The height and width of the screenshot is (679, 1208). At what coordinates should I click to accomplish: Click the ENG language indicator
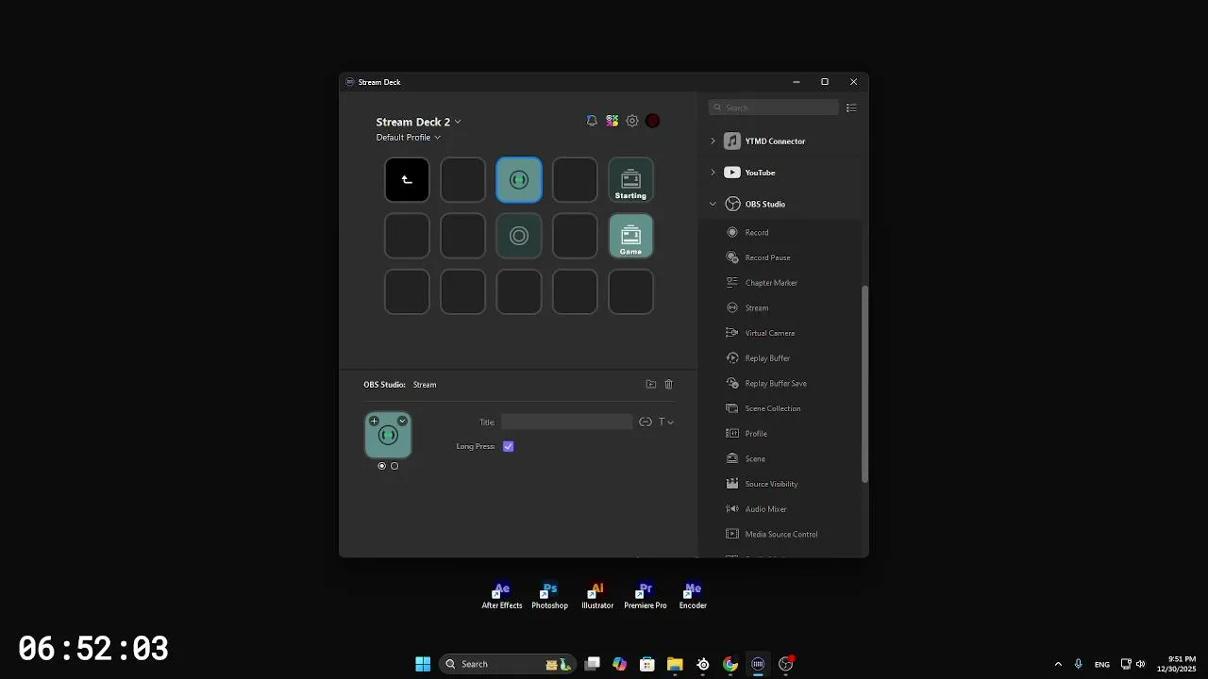point(1102,665)
